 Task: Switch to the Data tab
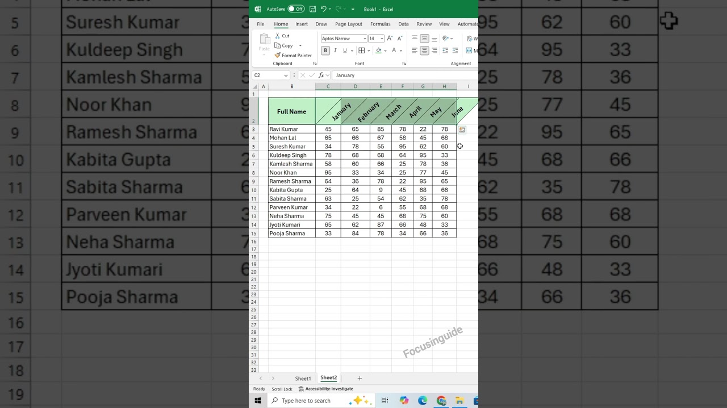[403, 24]
